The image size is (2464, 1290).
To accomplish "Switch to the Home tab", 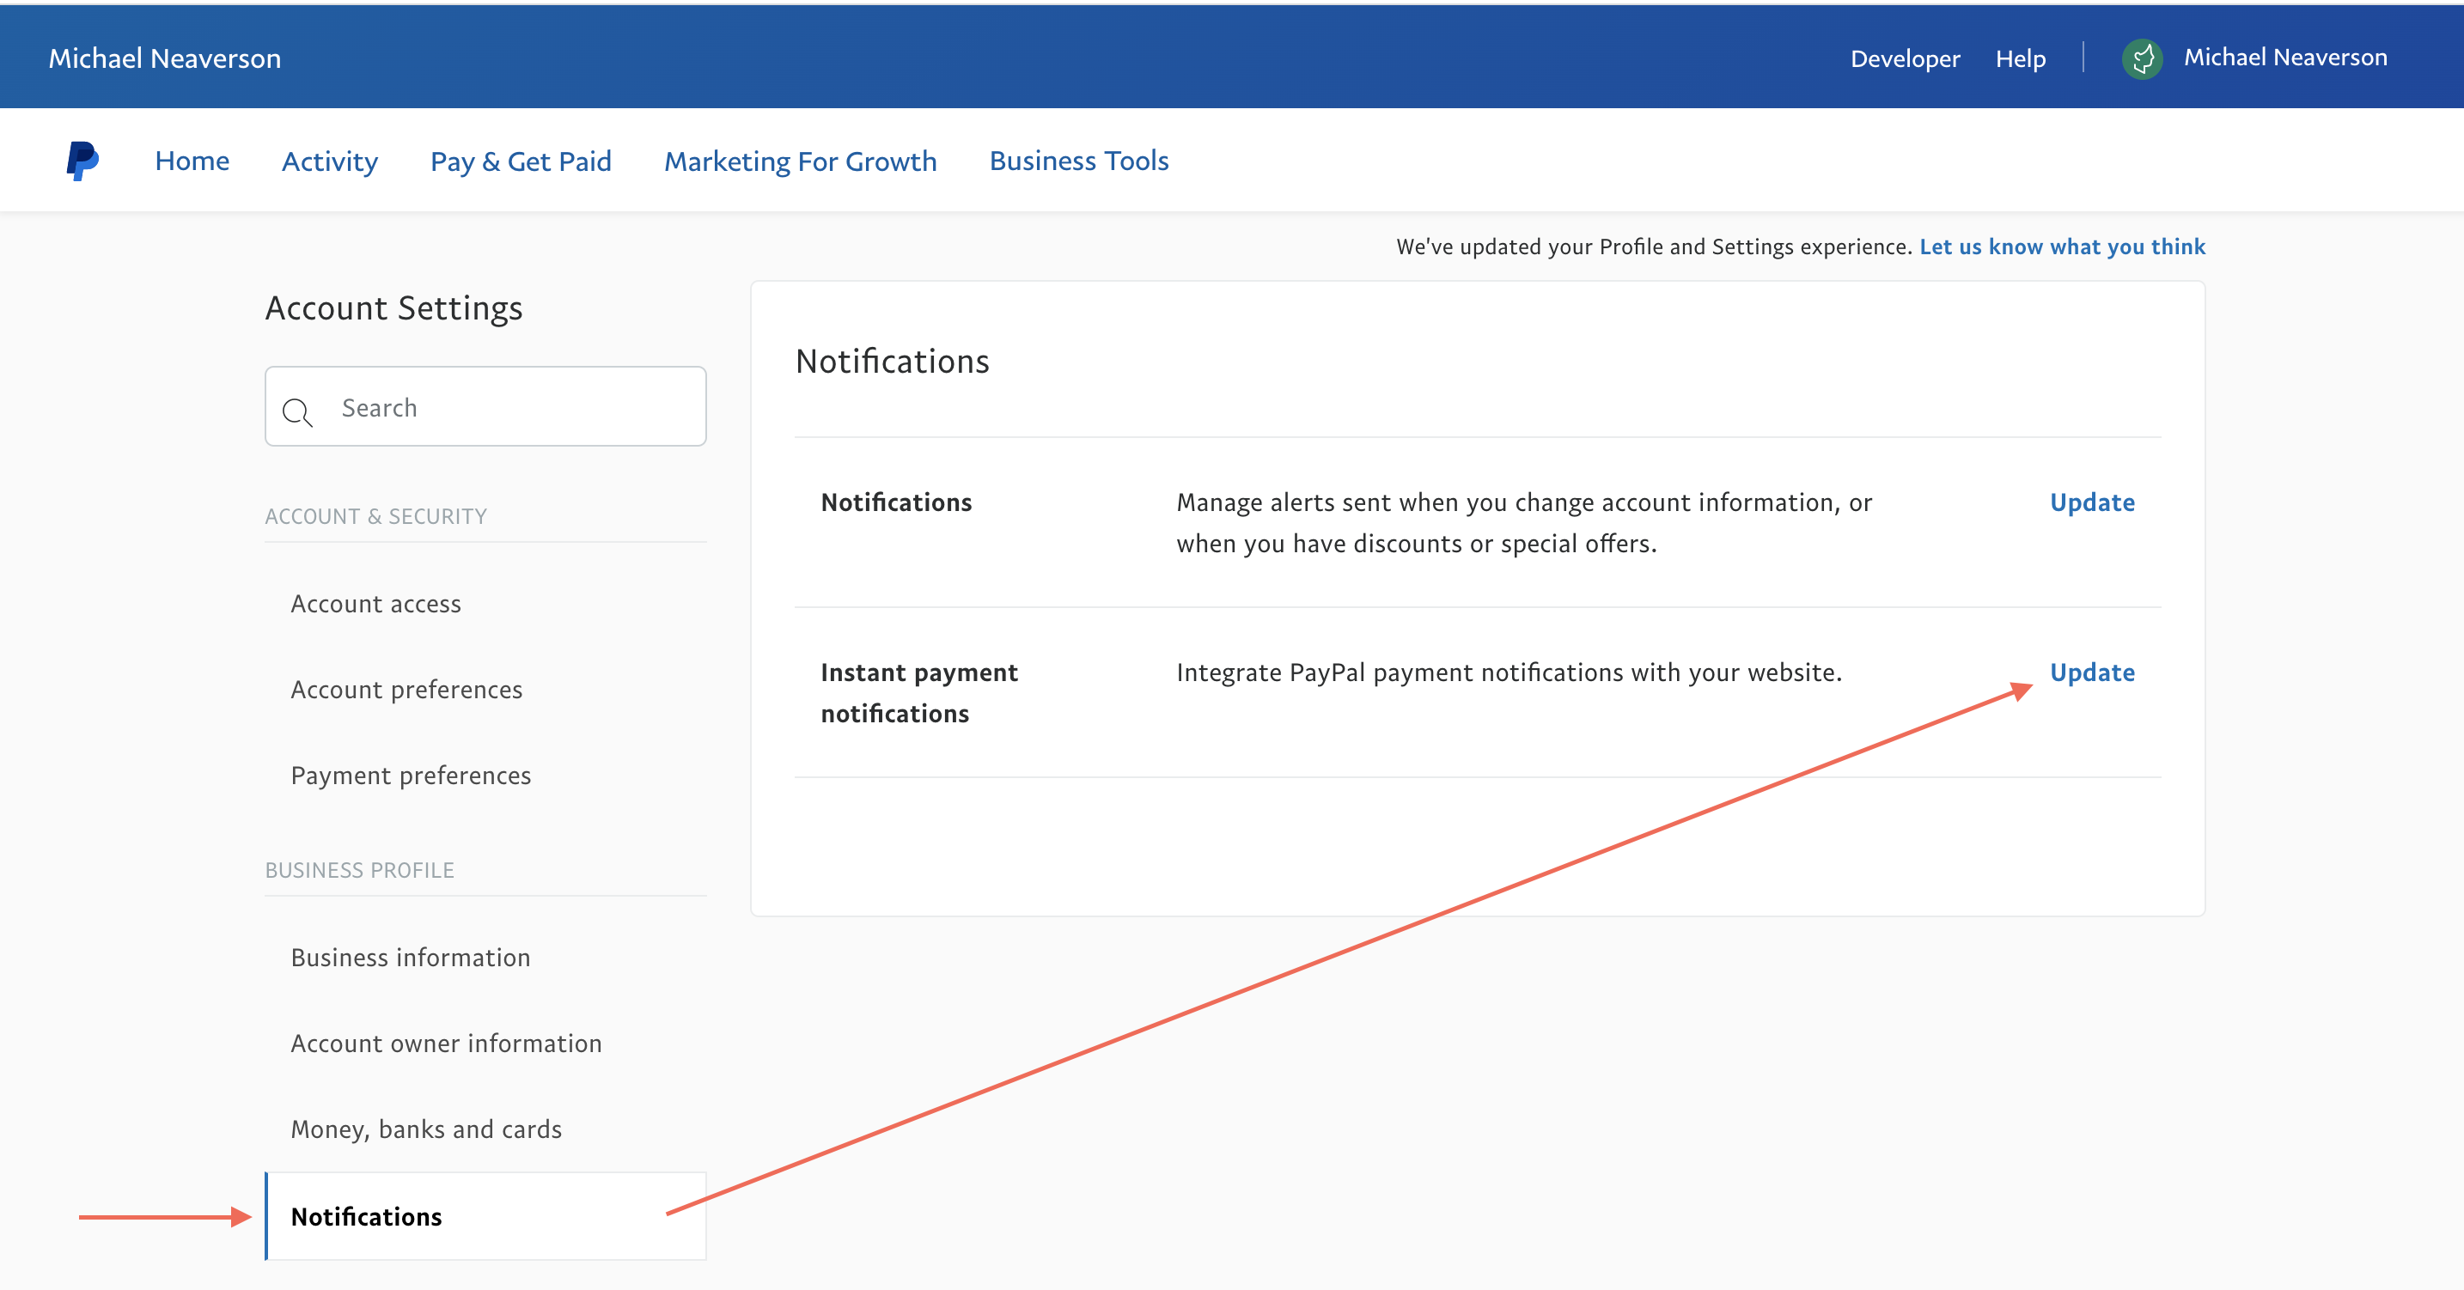I will [192, 160].
